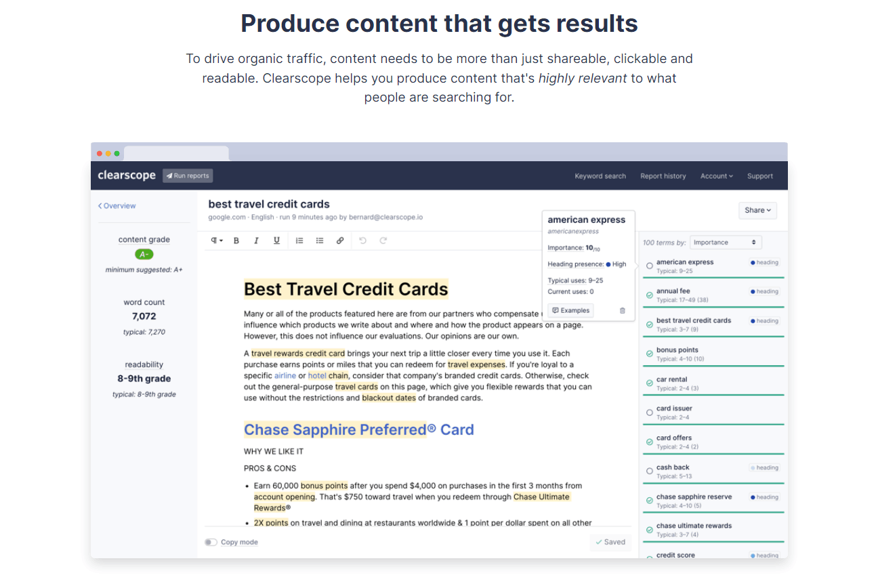Insert a bulleted list
This screenshot has width=878, height=588.
(x=320, y=240)
